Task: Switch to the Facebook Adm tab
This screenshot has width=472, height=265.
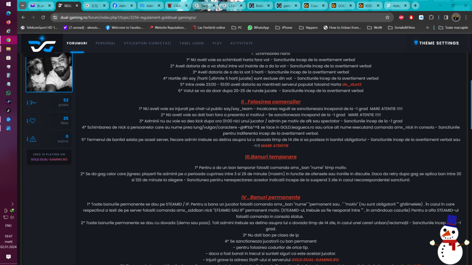Action: pyautogui.click(x=123, y=5)
